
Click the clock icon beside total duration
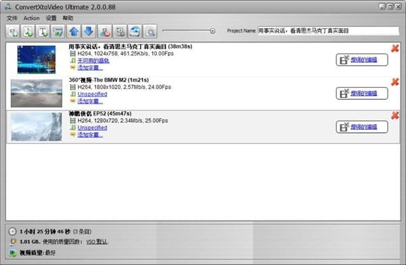point(12,231)
